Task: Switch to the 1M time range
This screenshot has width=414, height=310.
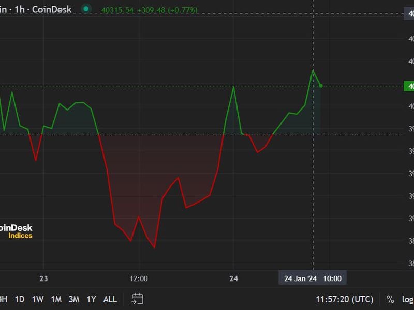Action: click(x=56, y=299)
